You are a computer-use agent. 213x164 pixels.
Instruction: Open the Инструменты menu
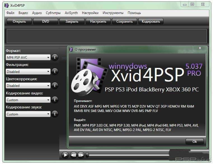tap(113, 13)
